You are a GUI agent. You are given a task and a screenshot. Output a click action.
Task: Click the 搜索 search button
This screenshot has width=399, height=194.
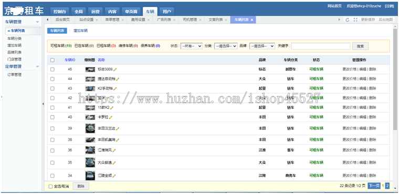360,46
